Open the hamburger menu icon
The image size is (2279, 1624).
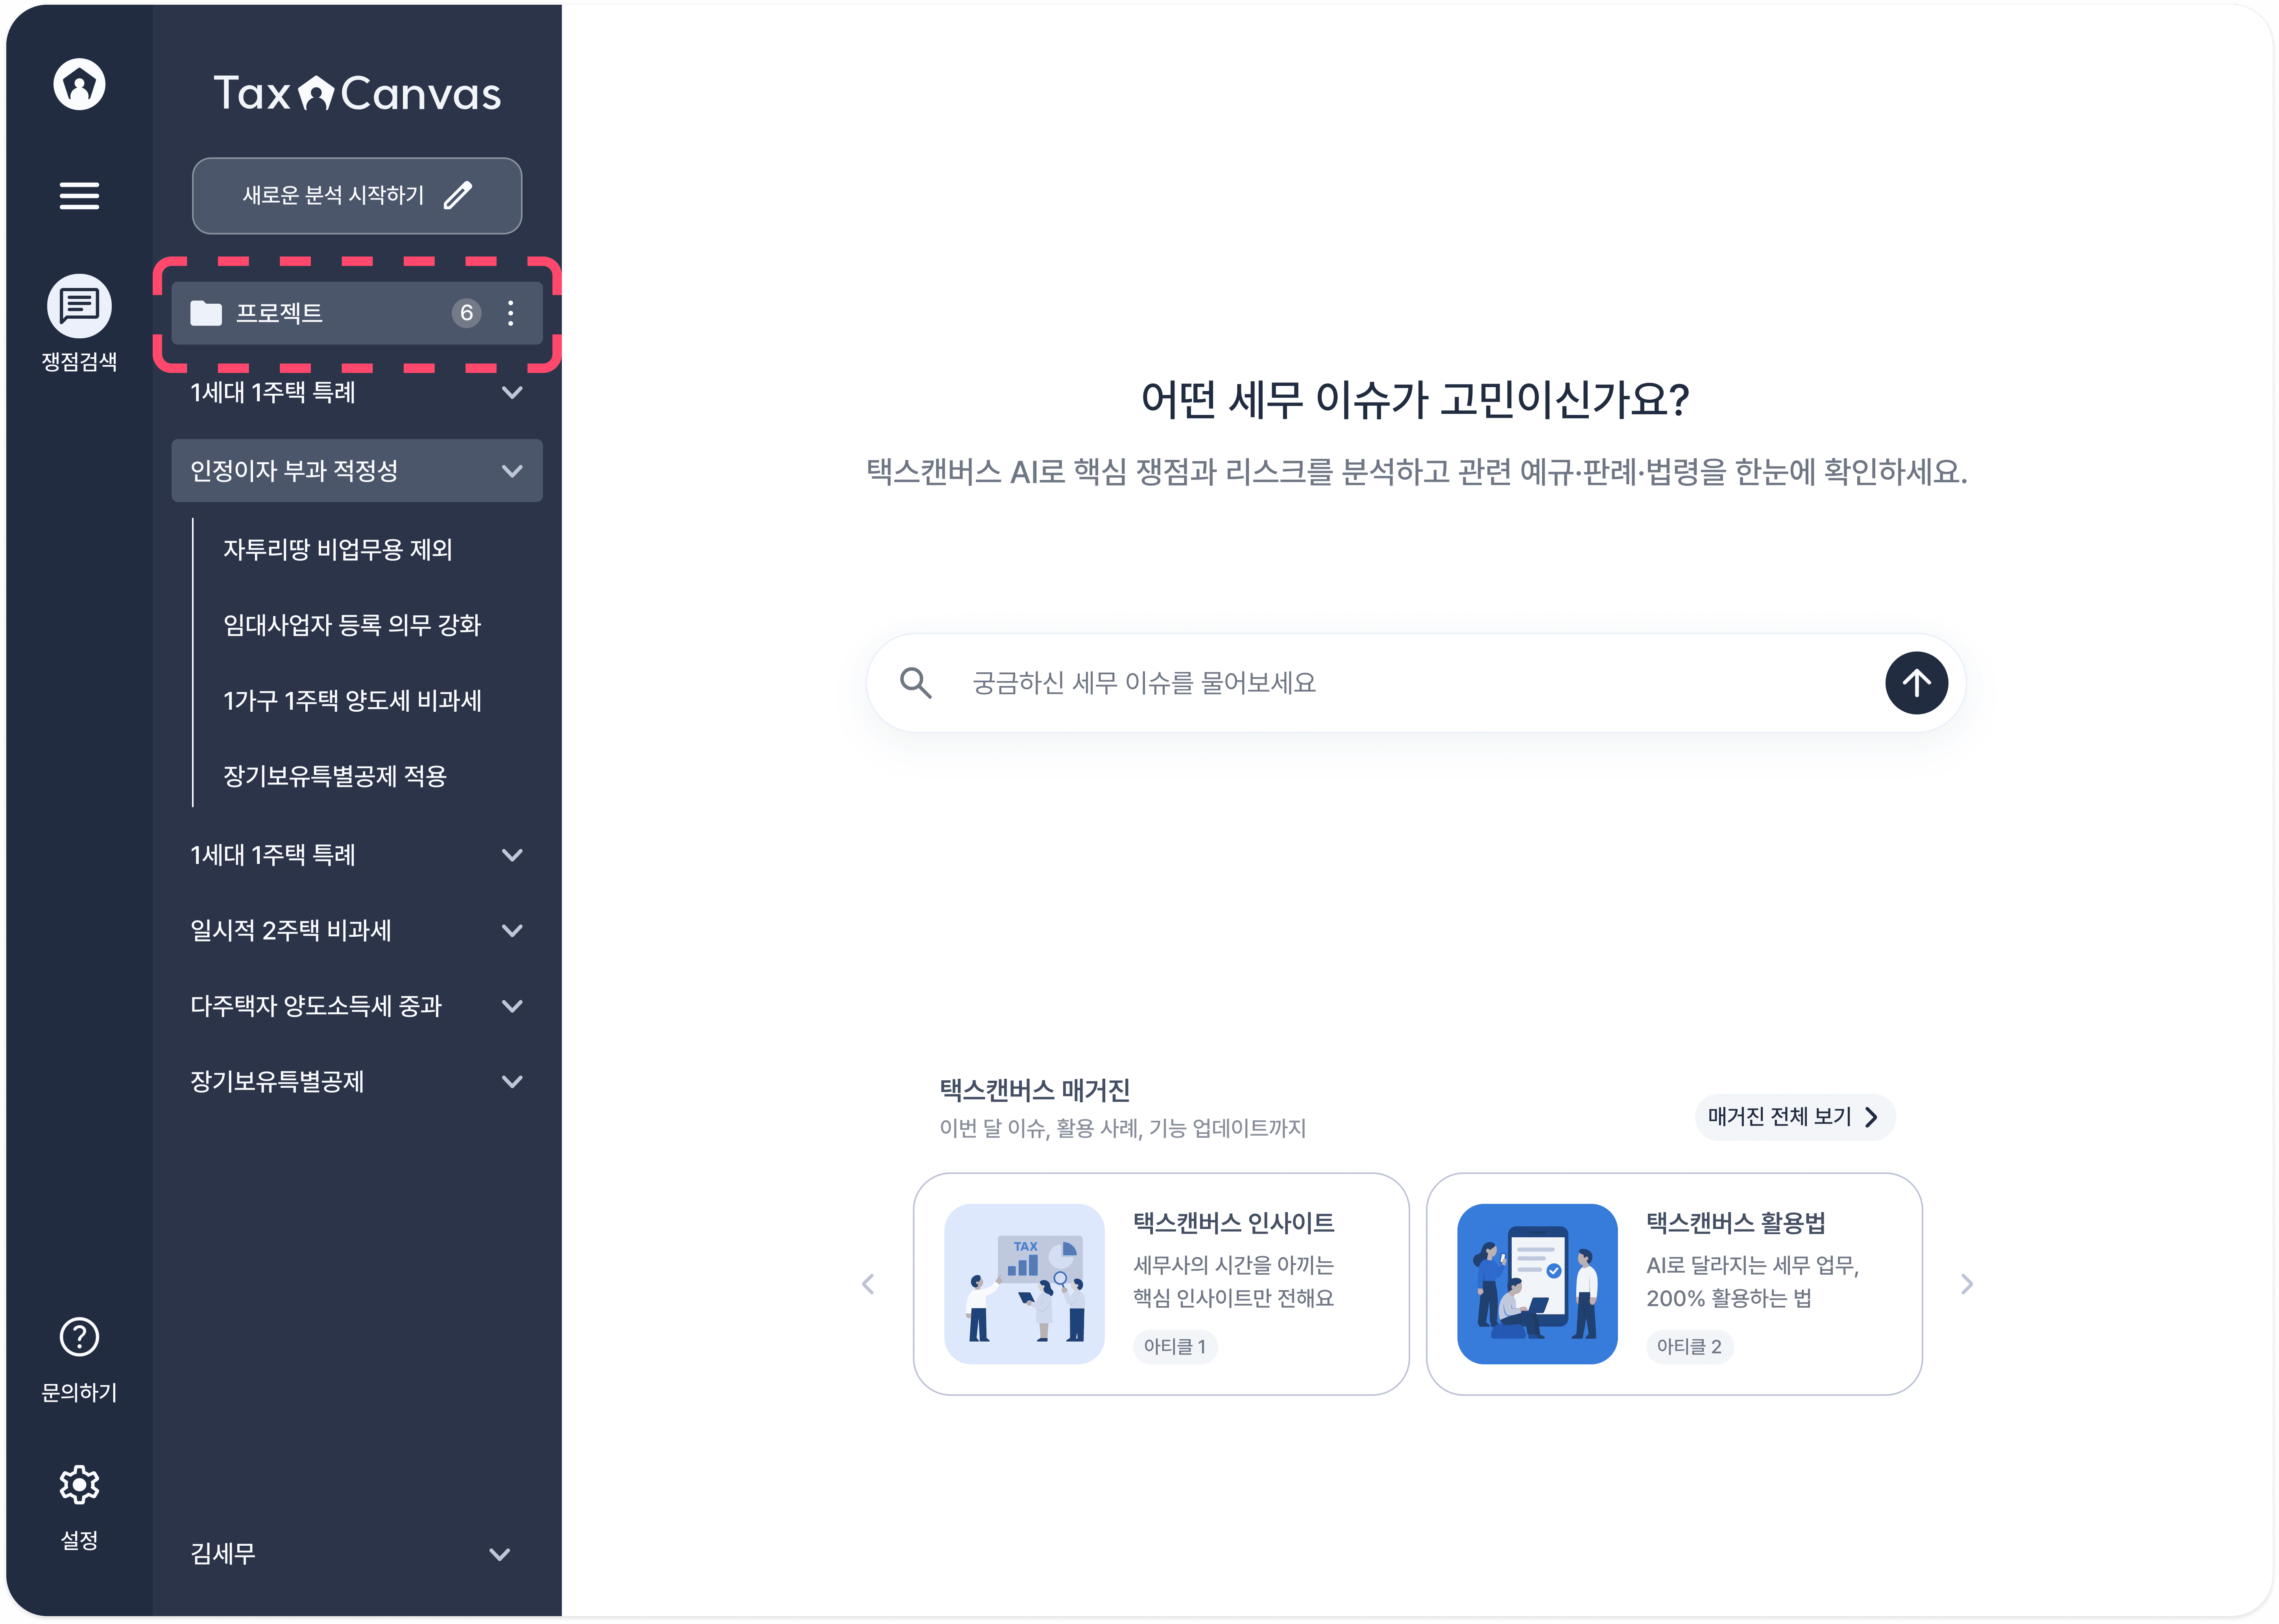point(79,195)
